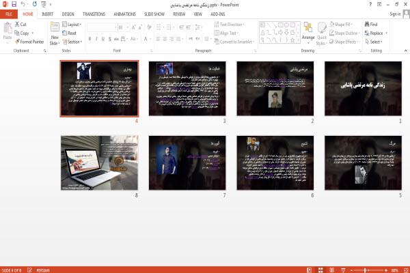Click the Redo icon in quick access toolbar

[35, 4]
